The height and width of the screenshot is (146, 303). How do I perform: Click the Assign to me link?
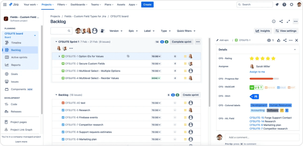[x=257, y=72]
